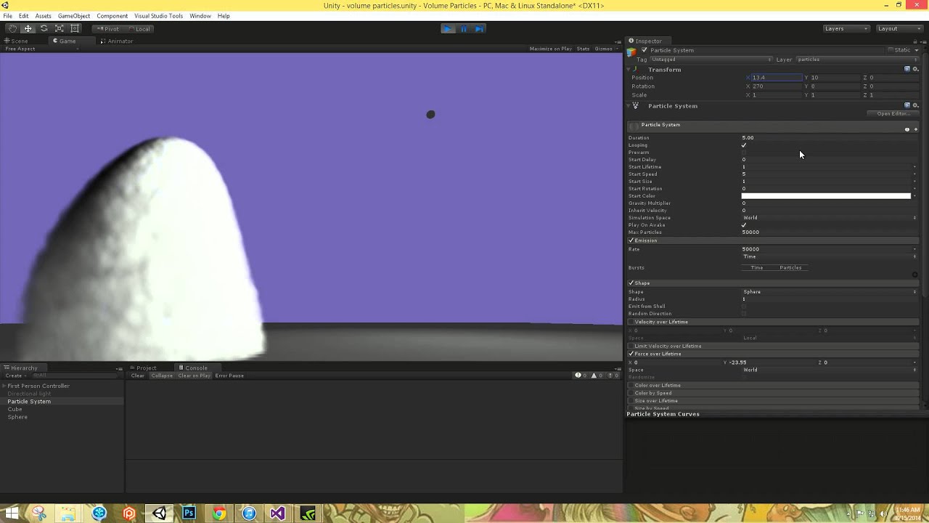Screen dimensions: 929x523
Task: Click the Open Editor button
Action: pyautogui.click(x=893, y=113)
